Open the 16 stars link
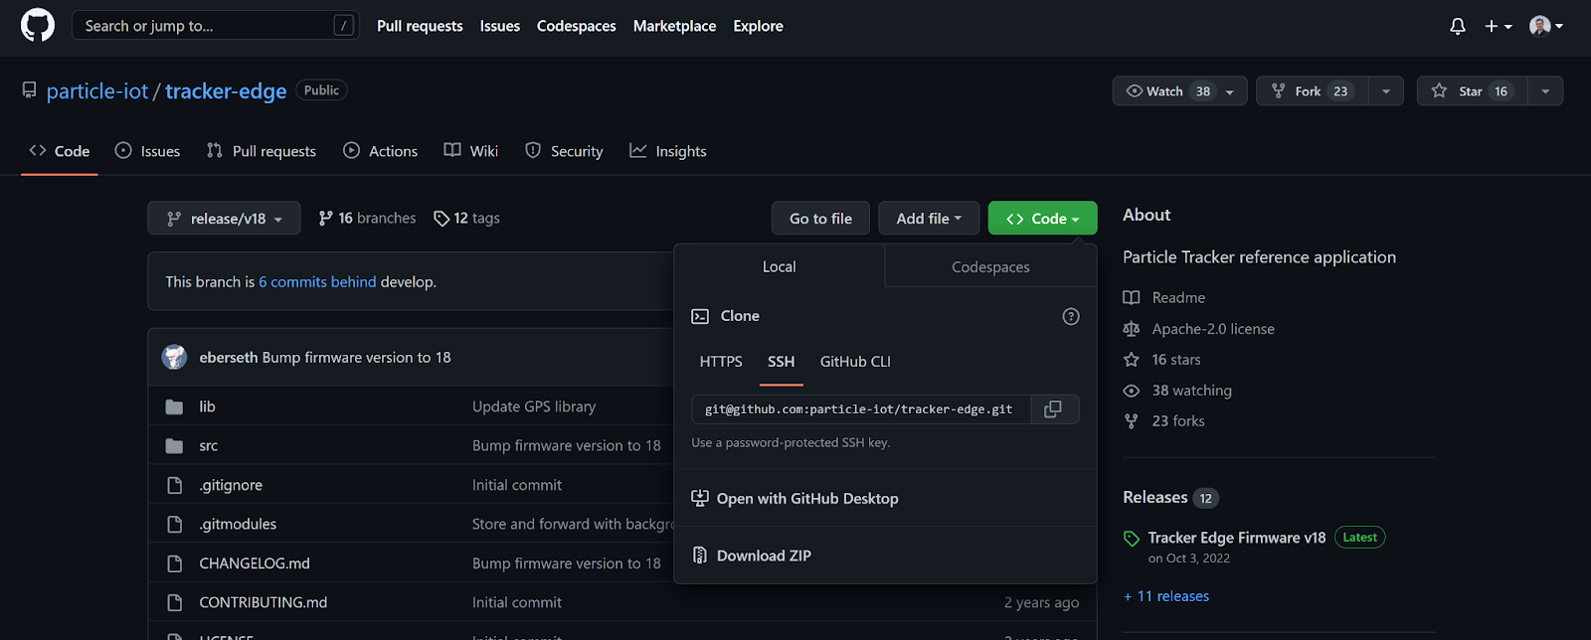This screenshot has width=1591, height=640. [x=1162, y=360]
